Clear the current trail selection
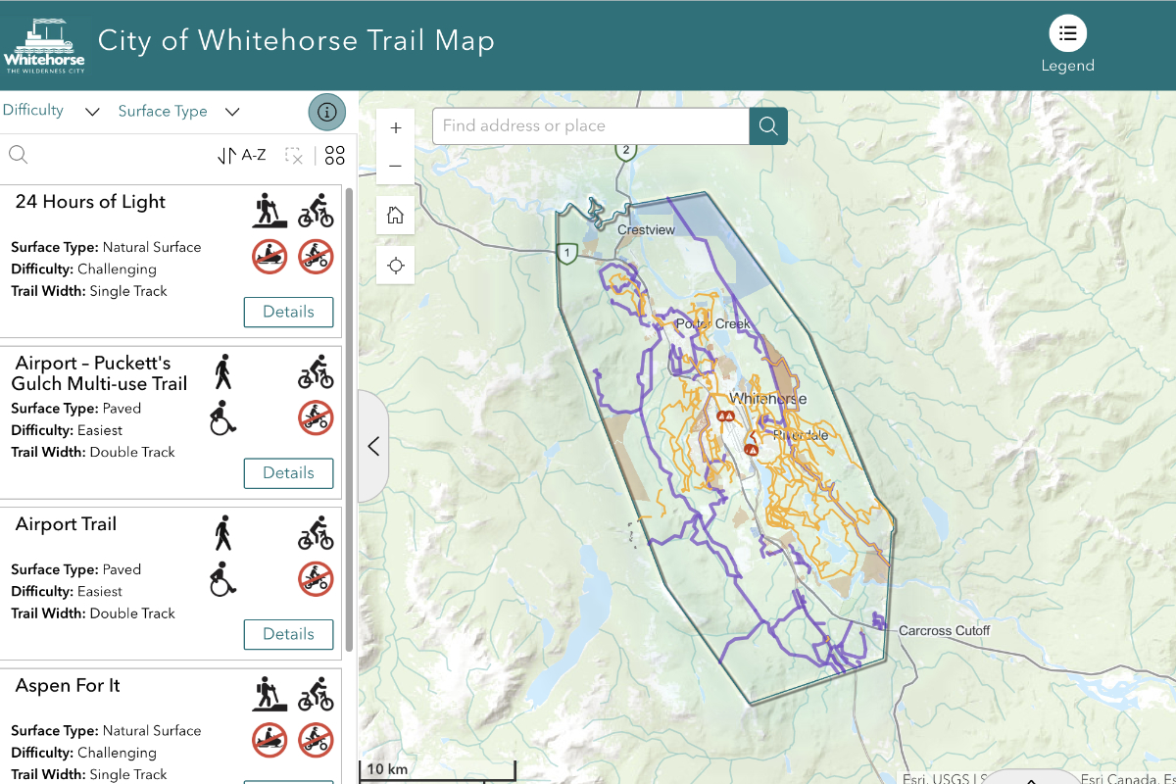The height and width of the screenshot is (784, 1176). (292, 154)
